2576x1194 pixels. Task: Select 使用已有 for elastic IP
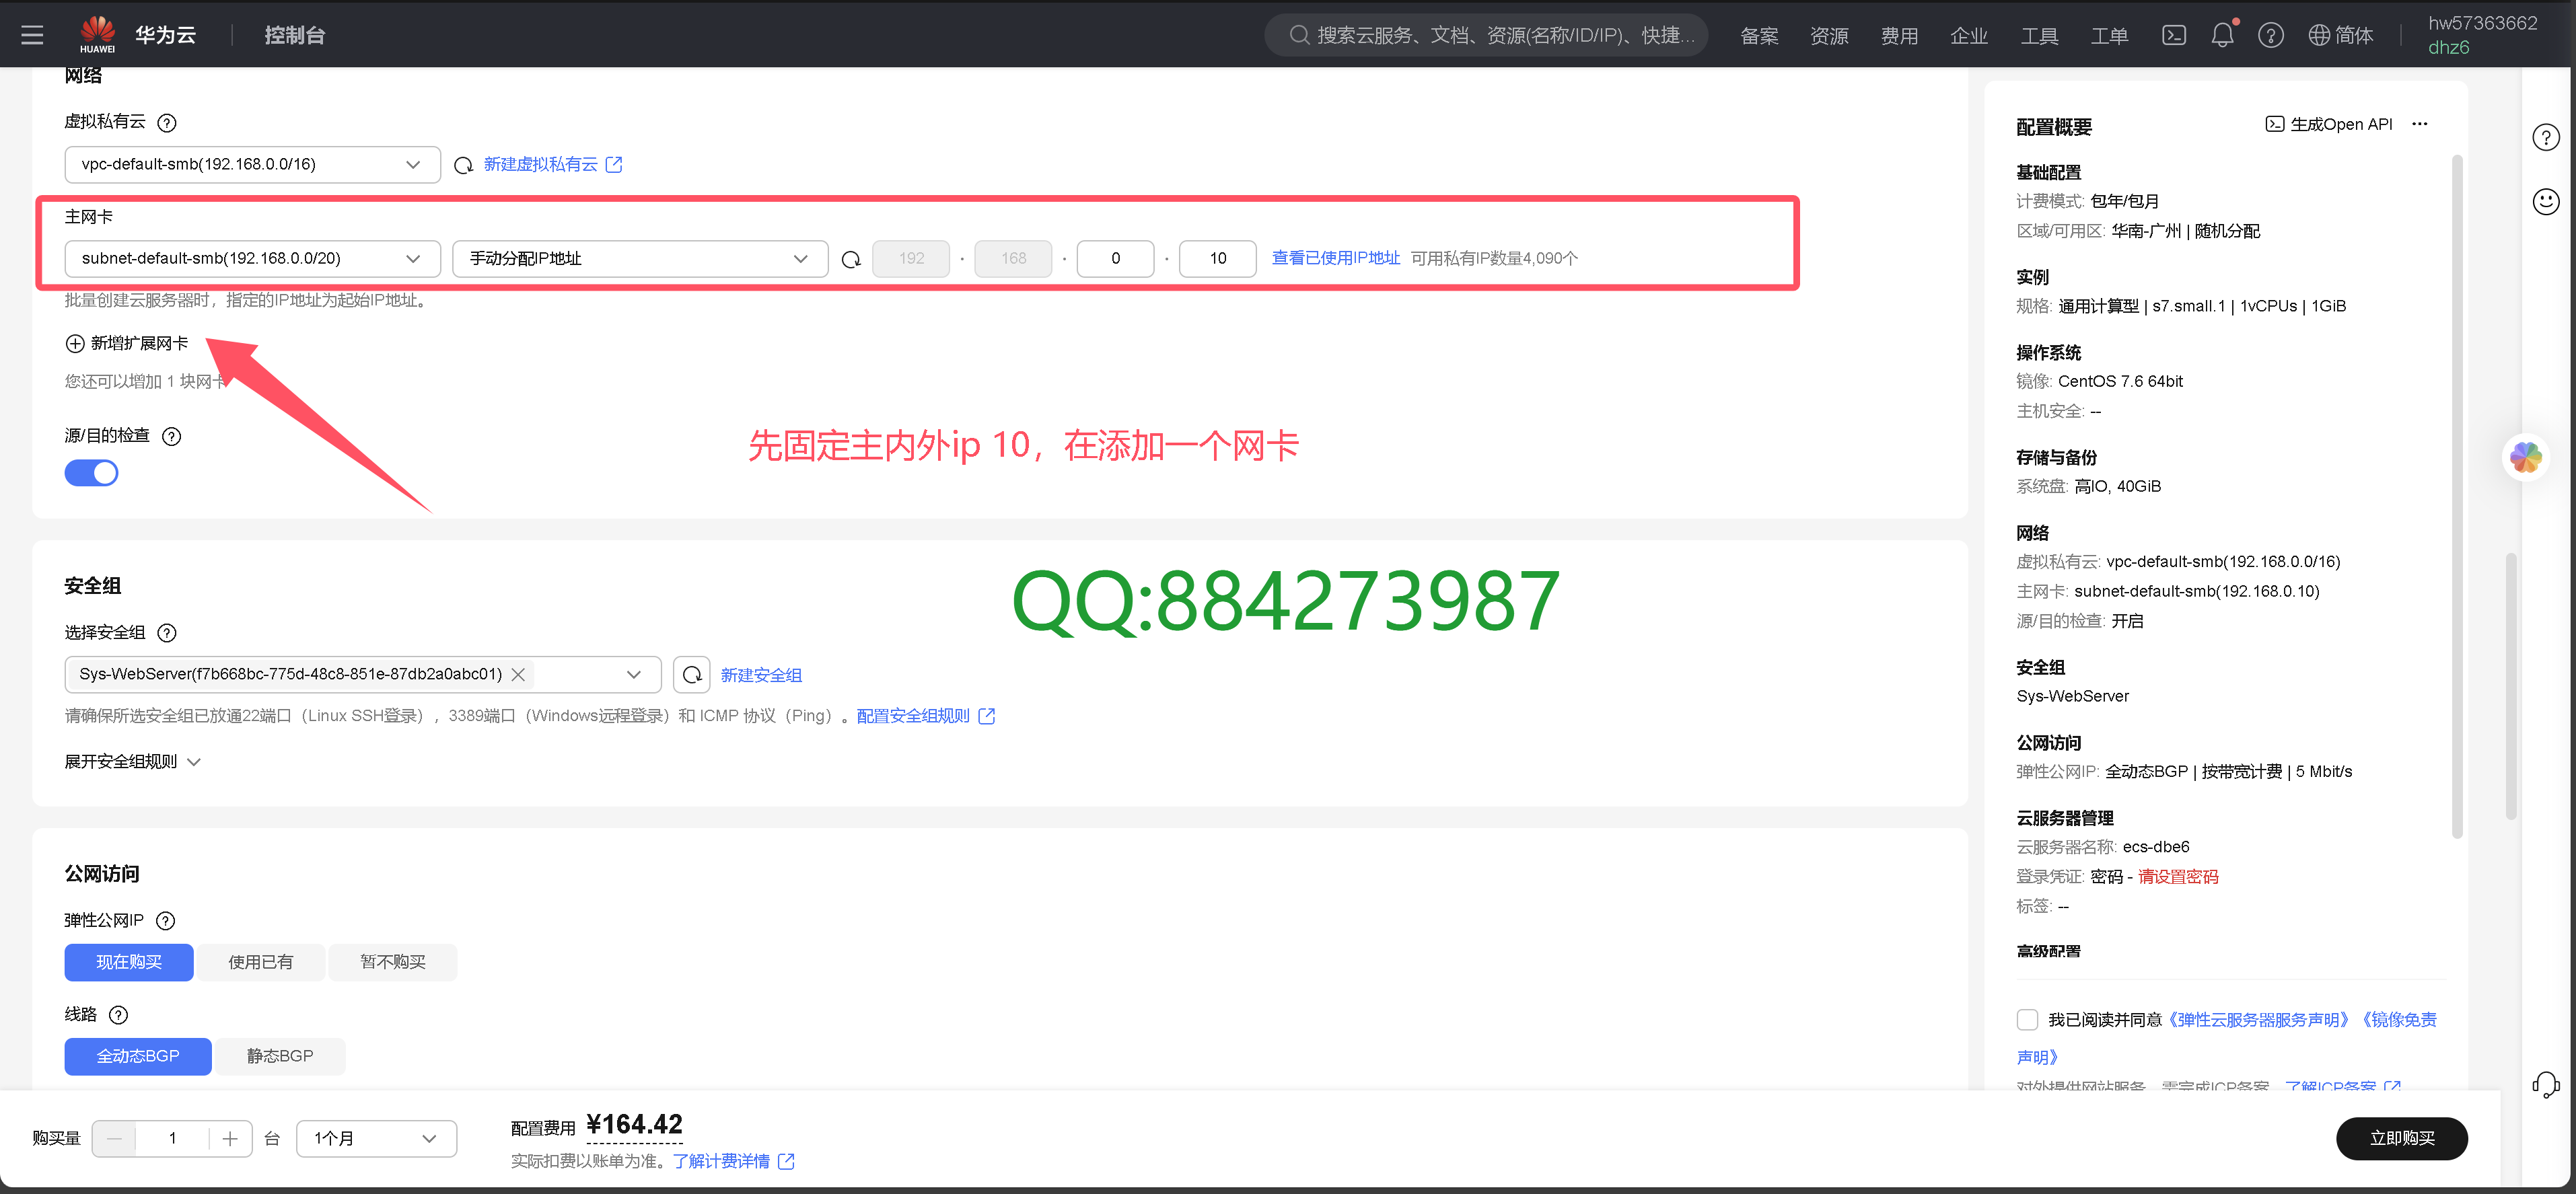tap(261, 962)
